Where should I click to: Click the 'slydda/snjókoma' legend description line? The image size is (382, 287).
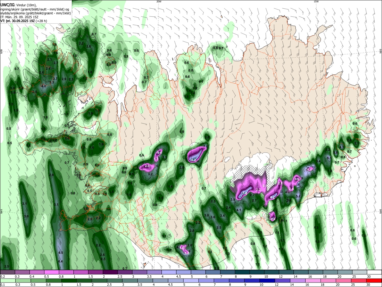36,13
